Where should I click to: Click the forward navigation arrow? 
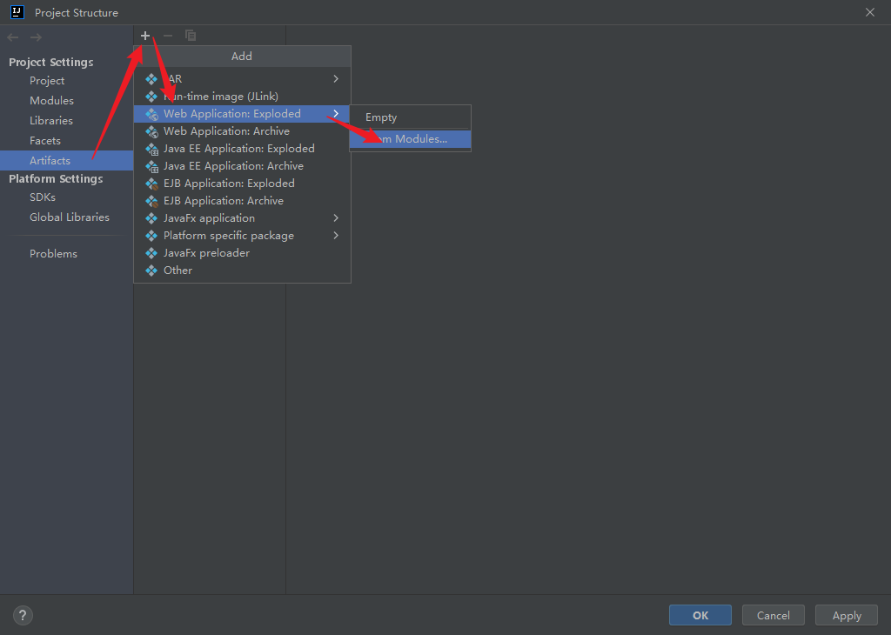point(36,37)
